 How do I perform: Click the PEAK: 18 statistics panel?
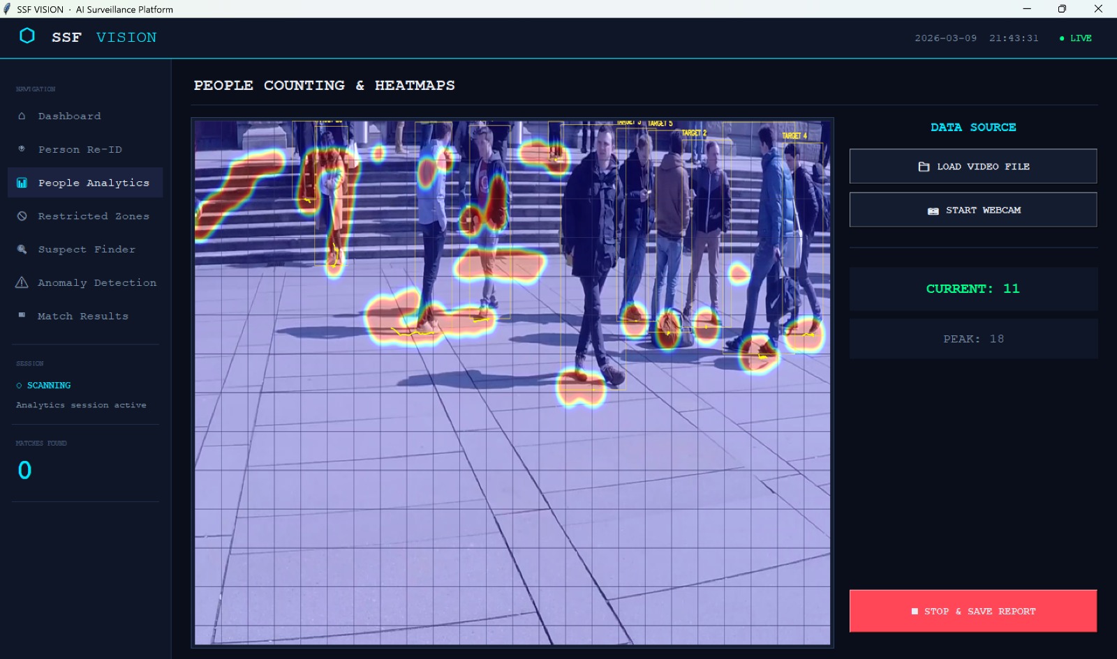973,338
